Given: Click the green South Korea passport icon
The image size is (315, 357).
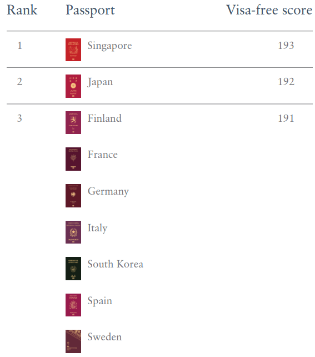Looking at the screenshot, I should tap(73, 269).
